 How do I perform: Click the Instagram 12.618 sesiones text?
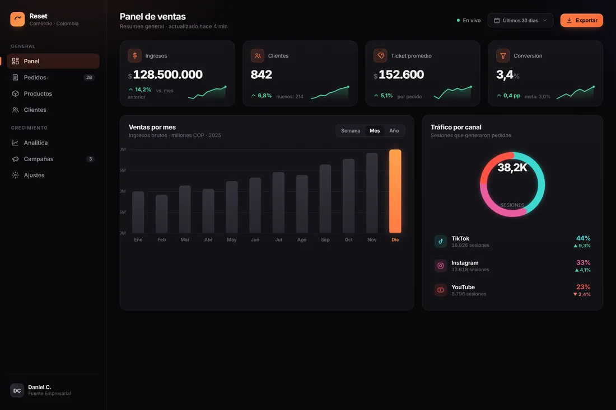pos(470,270)
